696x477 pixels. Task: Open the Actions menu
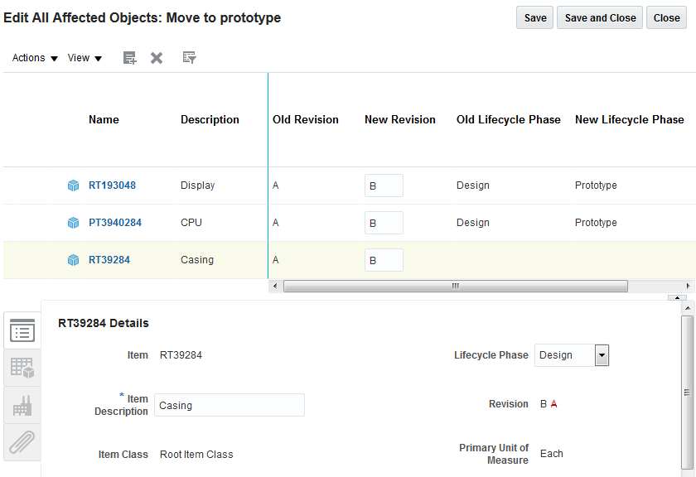[35, 58]
